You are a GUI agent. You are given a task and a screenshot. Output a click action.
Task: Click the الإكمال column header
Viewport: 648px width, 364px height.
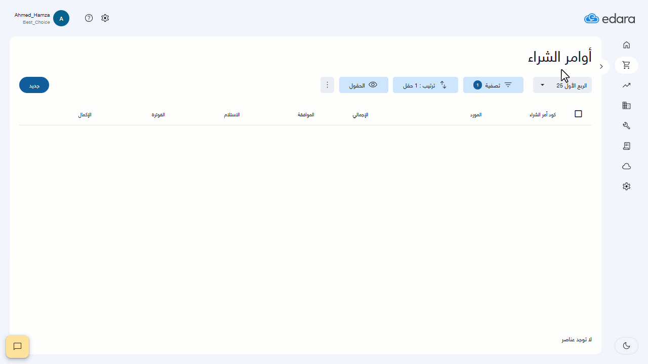[85, 115]
